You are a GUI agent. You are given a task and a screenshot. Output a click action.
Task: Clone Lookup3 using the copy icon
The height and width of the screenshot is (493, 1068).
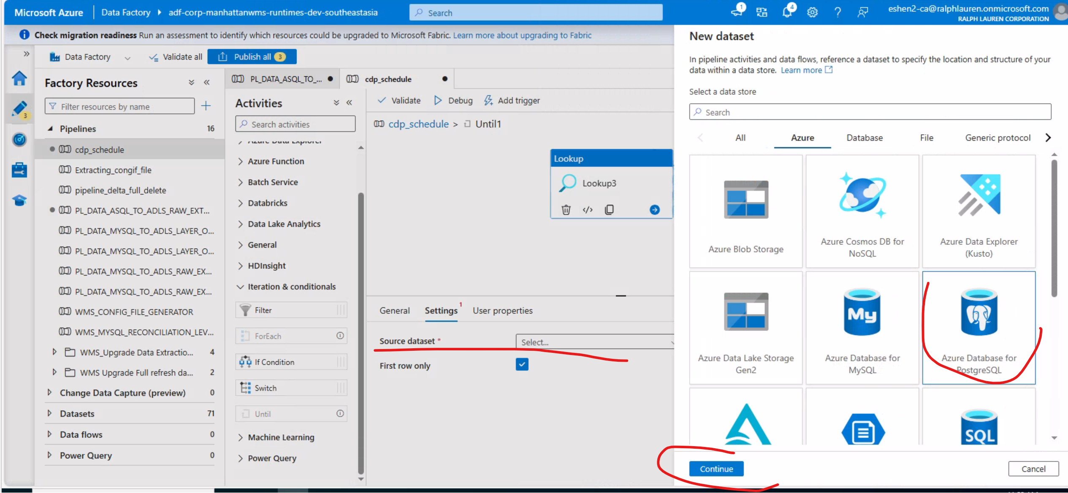[x=609, y=210]
